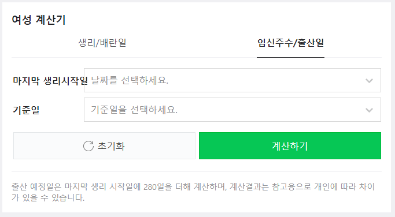This screenshot has width=395, height=217.
Task: Click the 여성 계산기 heading
Action: click(x=39, y=20)
